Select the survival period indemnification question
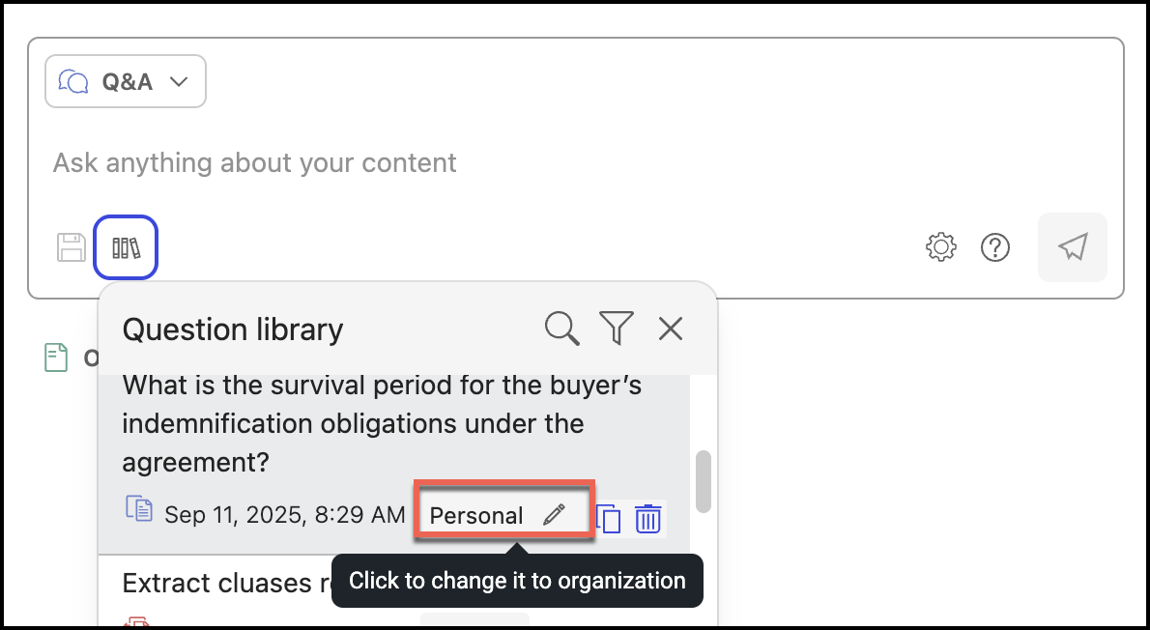Viewport: 1150px width, 630px height. 382,423
